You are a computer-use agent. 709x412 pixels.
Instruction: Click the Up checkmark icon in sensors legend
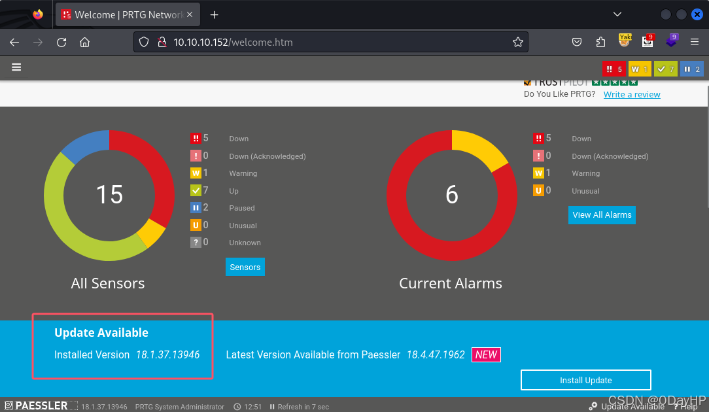pos(196,190)
